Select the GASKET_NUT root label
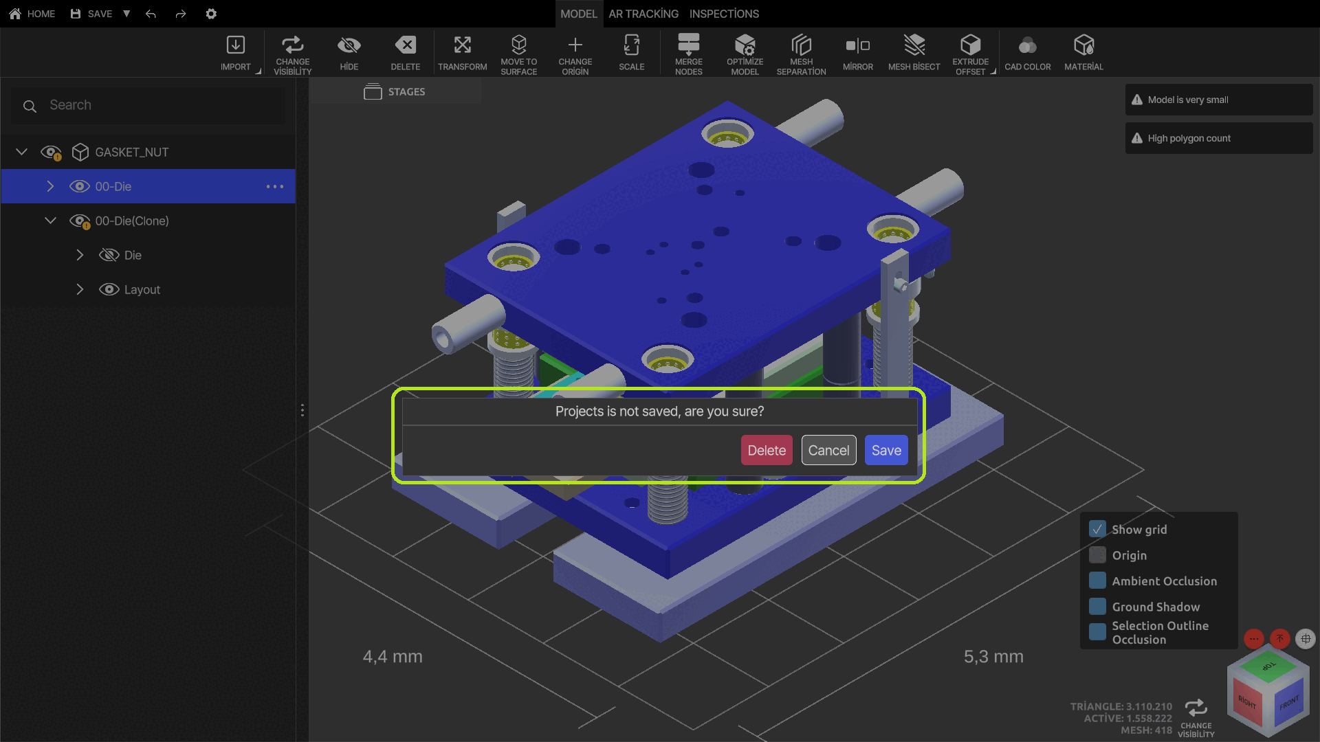This screenshot has width=1320, height=742. tap(132, 152)
